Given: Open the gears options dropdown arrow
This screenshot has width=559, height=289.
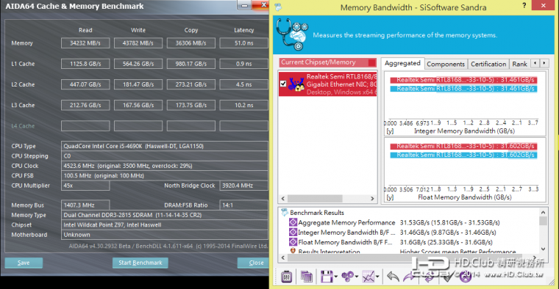Looking at the screenshot, I should tap(356, 277).
